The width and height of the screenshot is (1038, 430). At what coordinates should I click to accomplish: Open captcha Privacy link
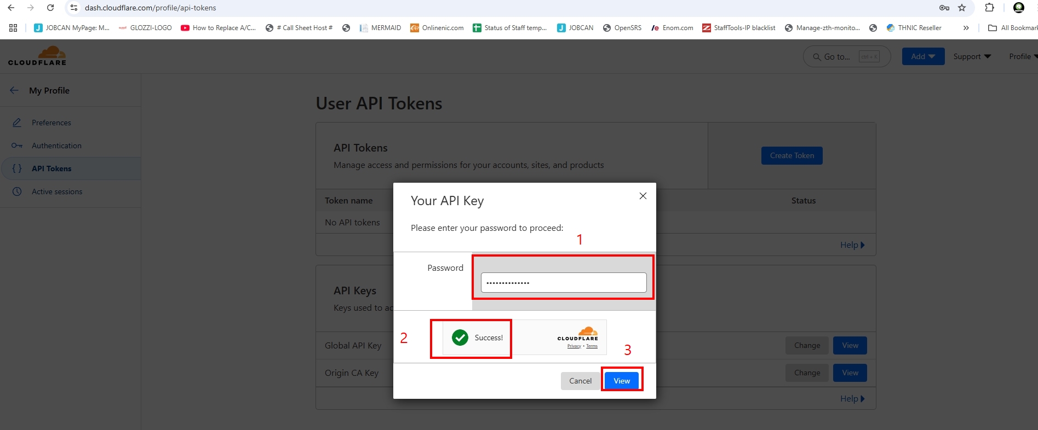(x=574, y=346)
